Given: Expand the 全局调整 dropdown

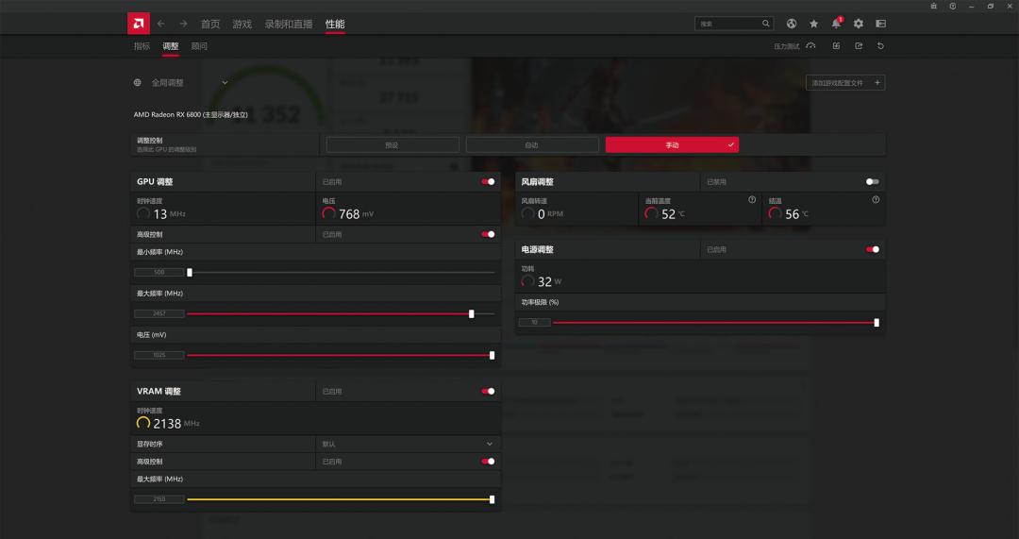Looking at the screenshot, I should pos(225,83).
